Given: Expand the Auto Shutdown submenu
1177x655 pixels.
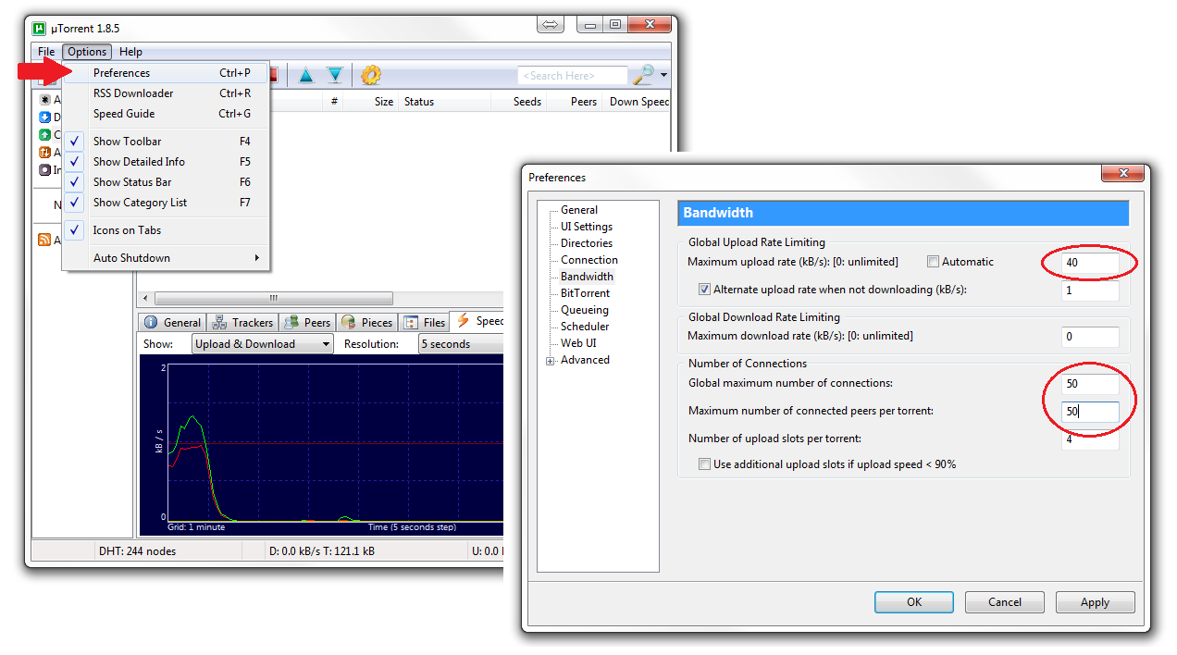Looking at the screenshot, I should pos(167,258).
